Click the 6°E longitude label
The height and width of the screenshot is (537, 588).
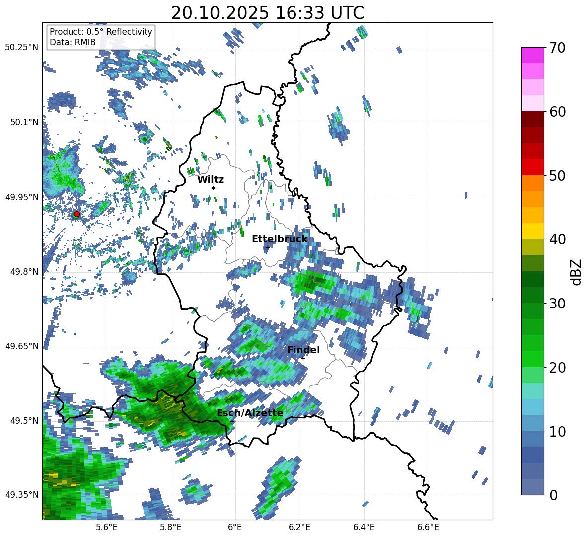point(235,527)
